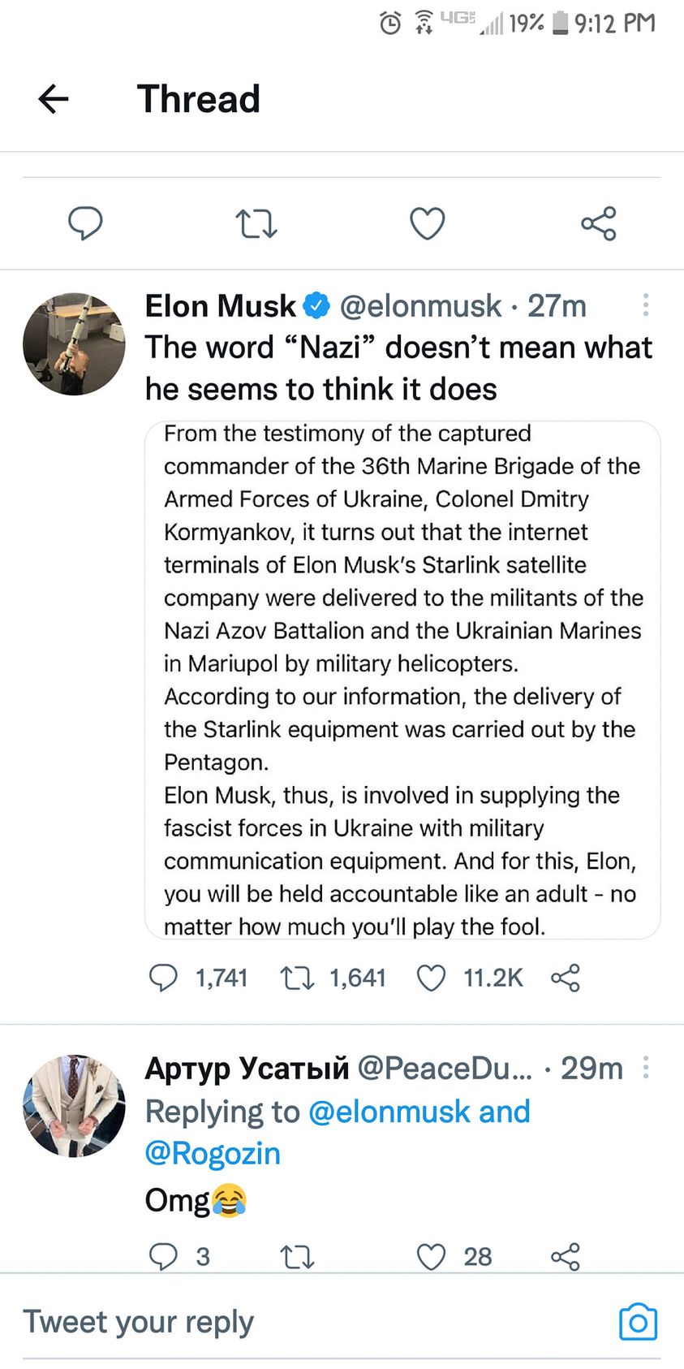The image size is (684, 1369).
Task: Tap the top reply speech bubble icon
Action: click(85, 223)
